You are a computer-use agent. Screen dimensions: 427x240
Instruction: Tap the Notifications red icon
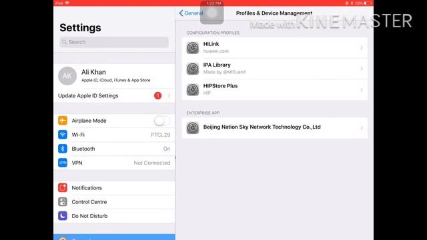coord(63,188)
